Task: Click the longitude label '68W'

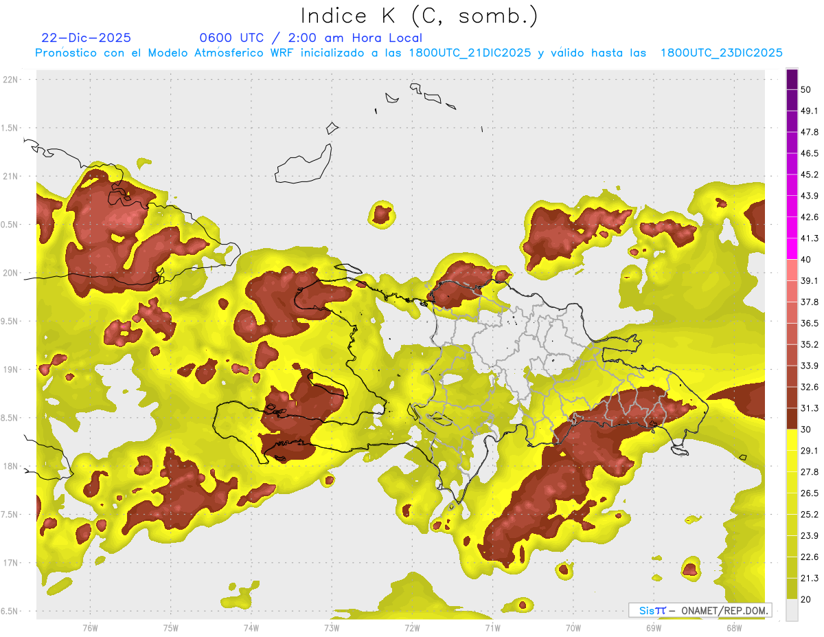Action: [734, 627]
